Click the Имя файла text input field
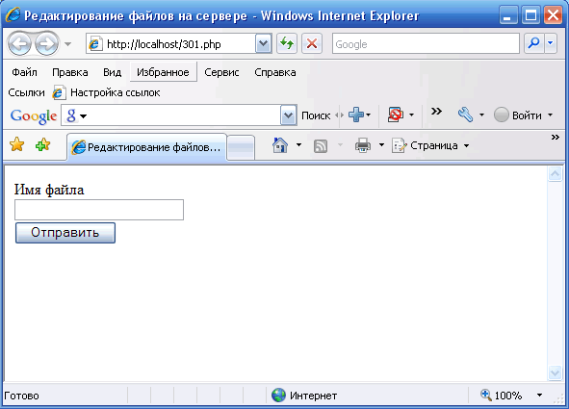 click(99, 210)
